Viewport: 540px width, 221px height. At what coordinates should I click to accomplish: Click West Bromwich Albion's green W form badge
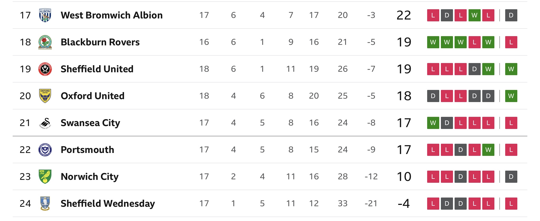pos(474,15)
